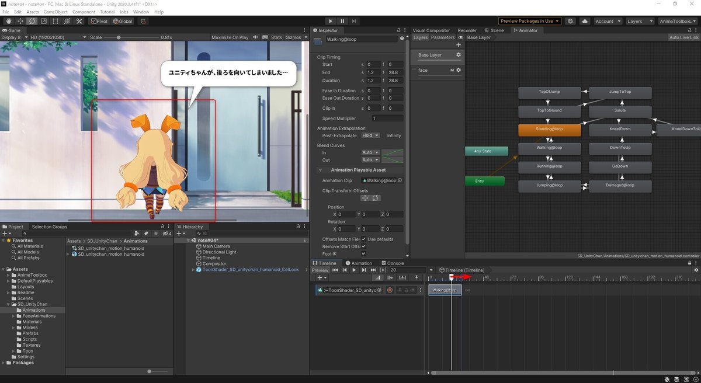Viewport: 701px width, 383px height.
Task: Step to next frame in Timeline
Action: (364, 270)
